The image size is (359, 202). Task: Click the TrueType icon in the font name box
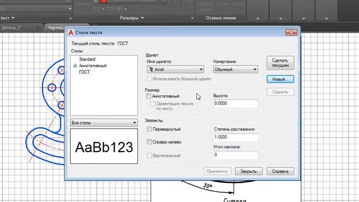(151, 69)
